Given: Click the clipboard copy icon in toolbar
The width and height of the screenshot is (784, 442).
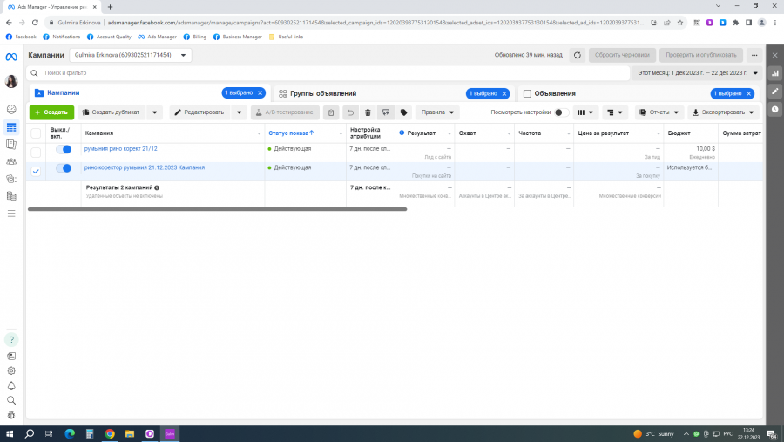Looking at the screenshot, I should 331,112.
